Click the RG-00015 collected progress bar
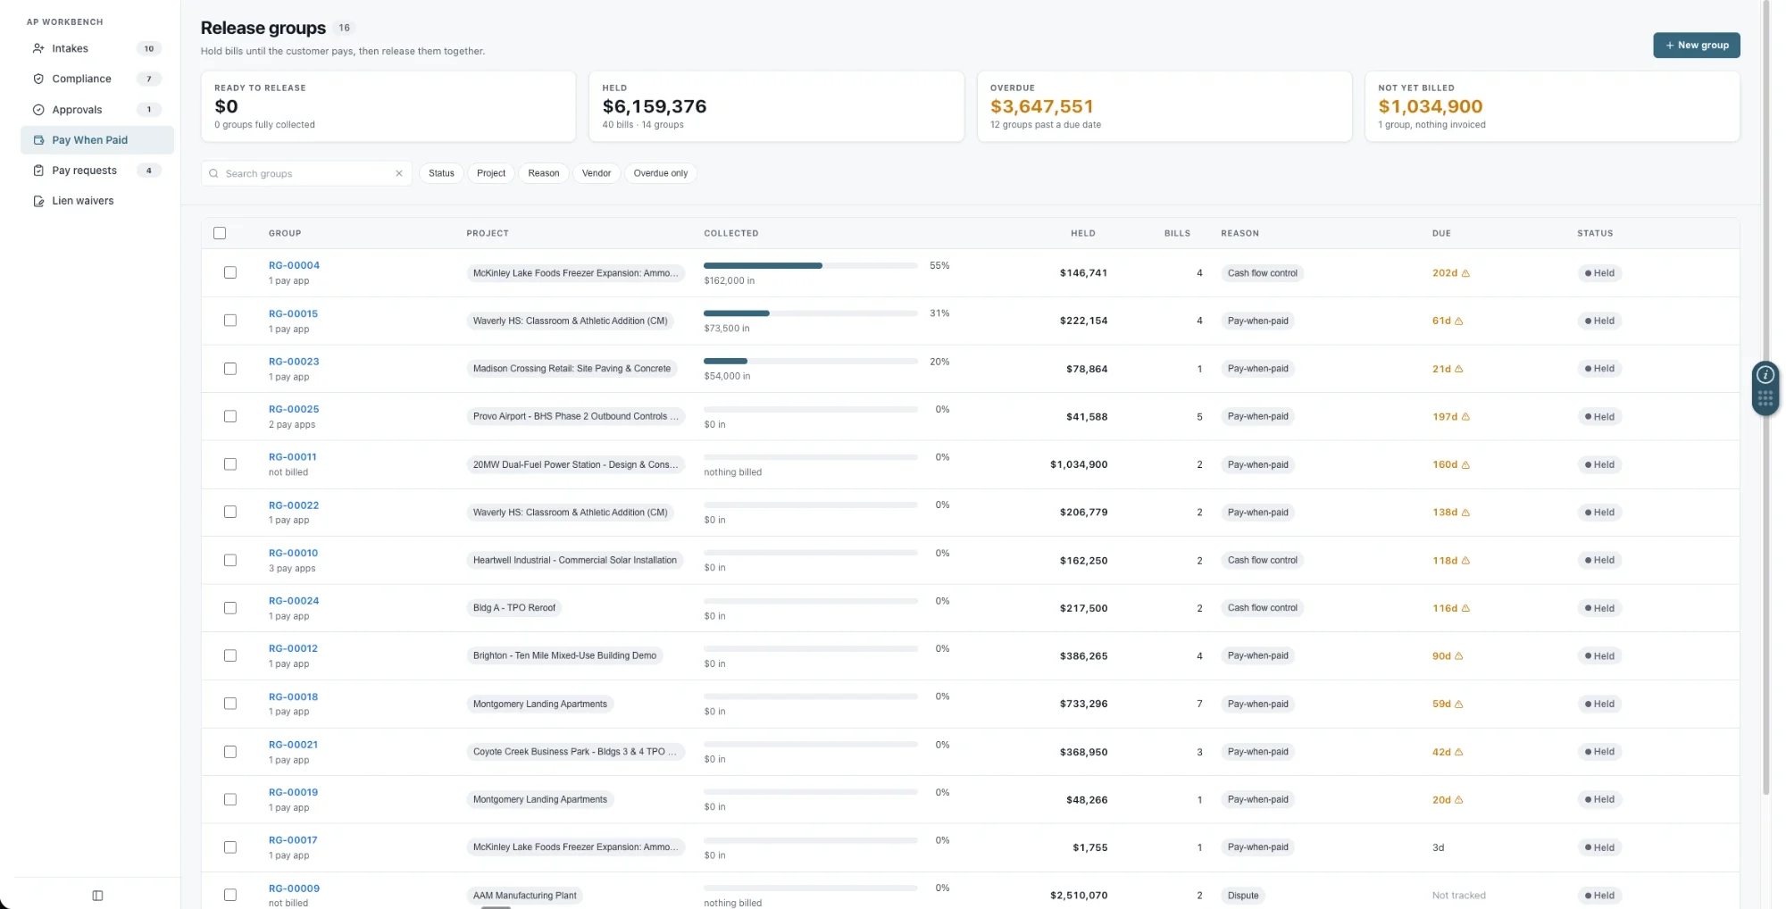 click(x=811, y=313)
